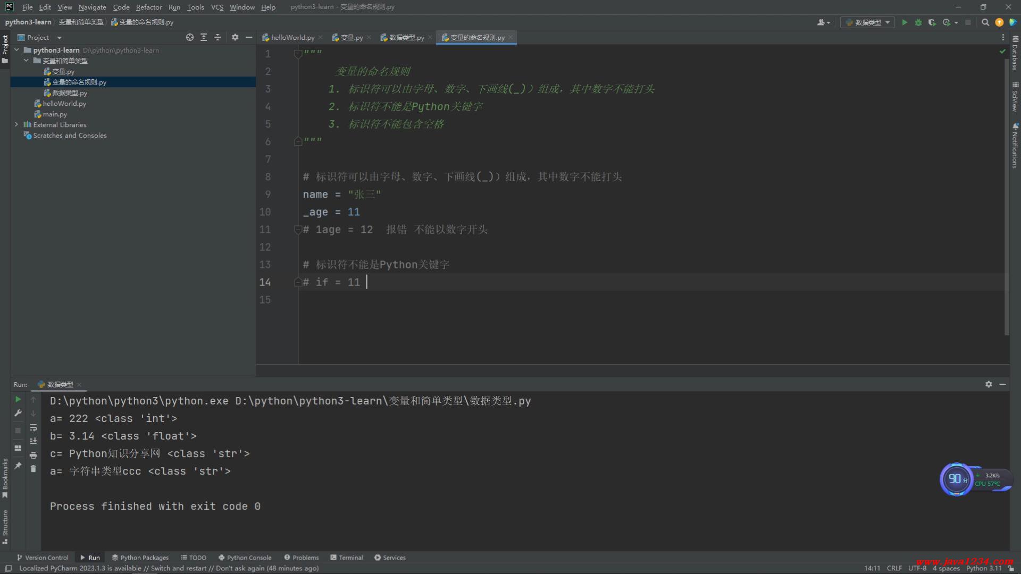Rerun the 数据类型 program in the Run panel
This screenshot has height=574, width=1021.
click(x=18, y=400)
